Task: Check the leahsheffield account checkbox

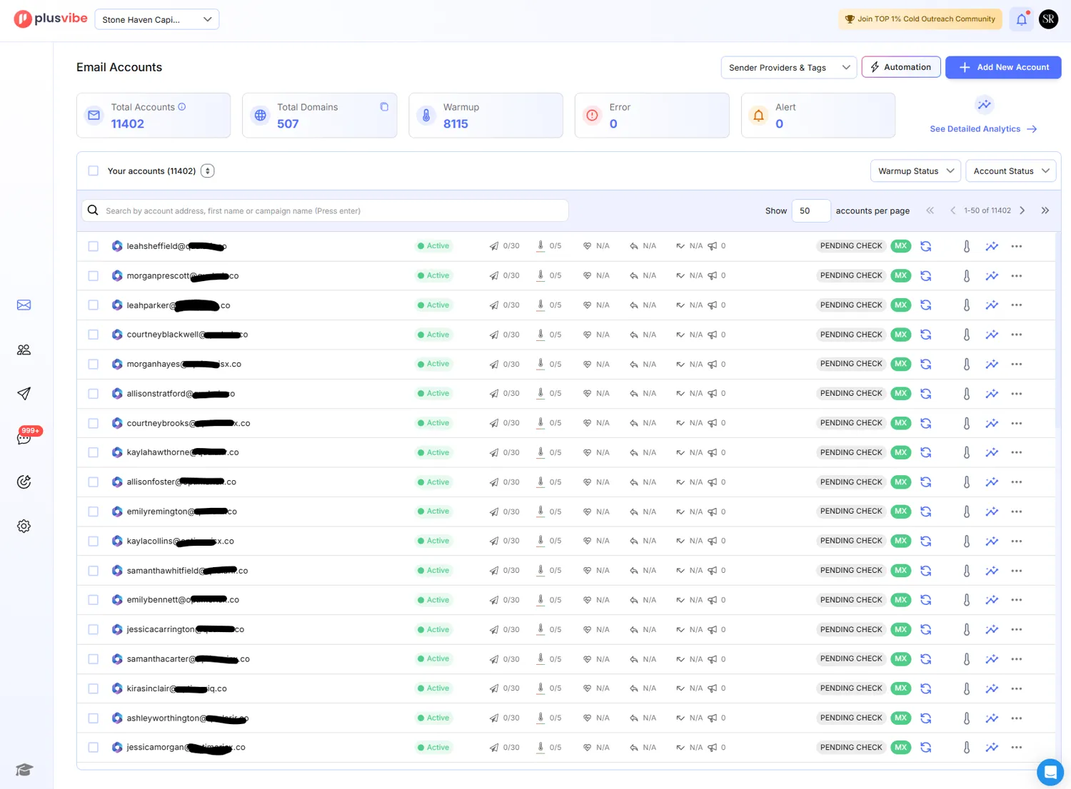Action: point(94,246)
